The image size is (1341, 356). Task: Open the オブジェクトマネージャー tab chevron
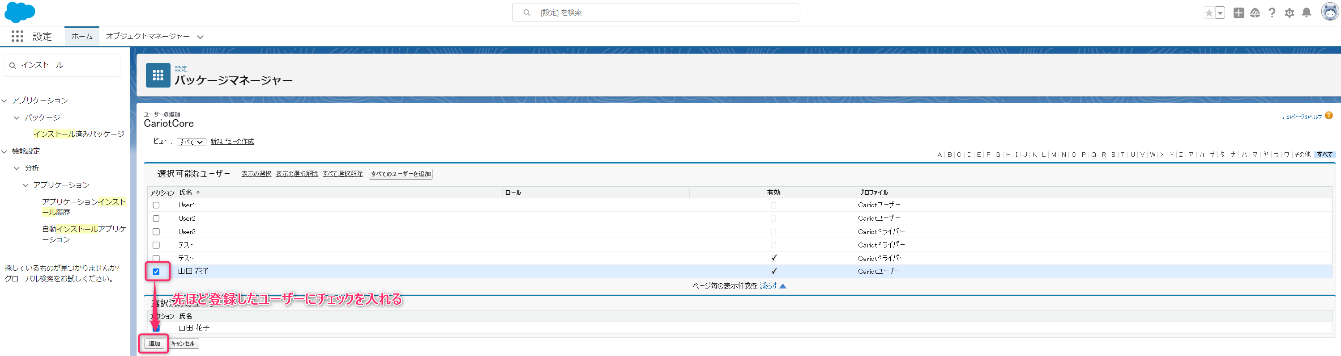coord(200,37)
